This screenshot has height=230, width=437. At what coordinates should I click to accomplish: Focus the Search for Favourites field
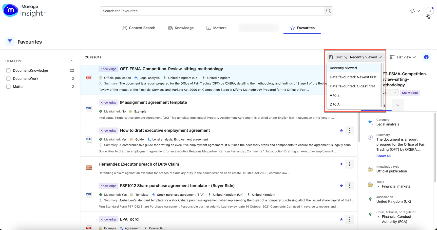[212, 11]
